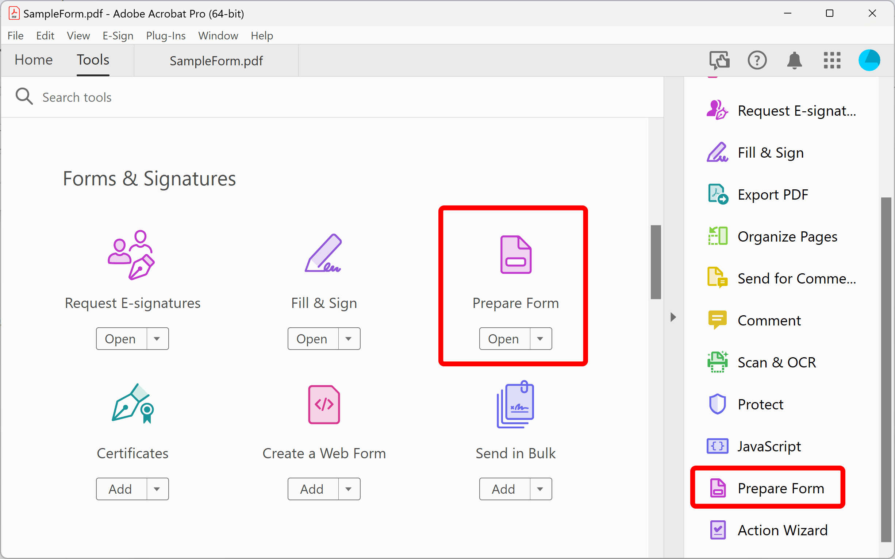Viewport: 895px width, 559px height.
Task: Select Request E-signatures in right panel
Action: tap(797, 111)
